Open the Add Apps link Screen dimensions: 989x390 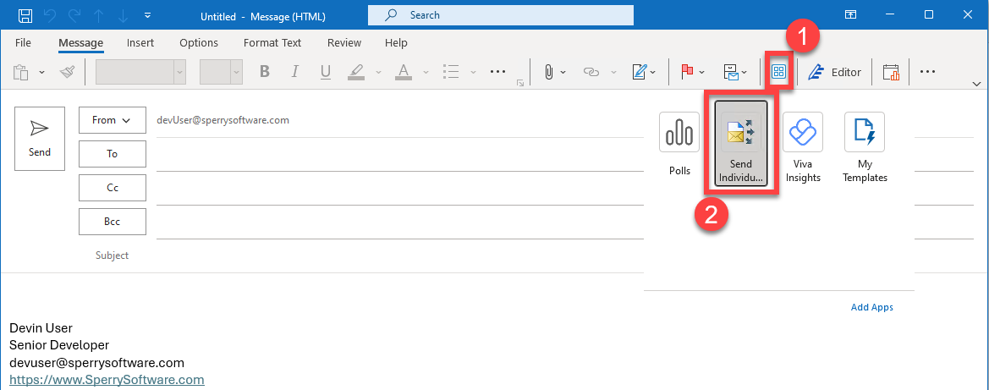(x=871, y=307)
